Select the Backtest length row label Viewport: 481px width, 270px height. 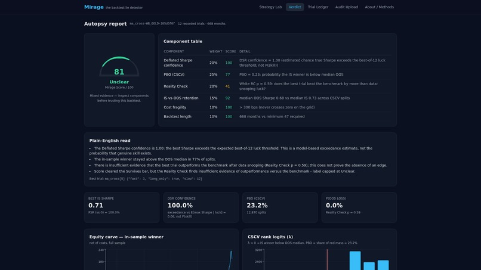177,116
